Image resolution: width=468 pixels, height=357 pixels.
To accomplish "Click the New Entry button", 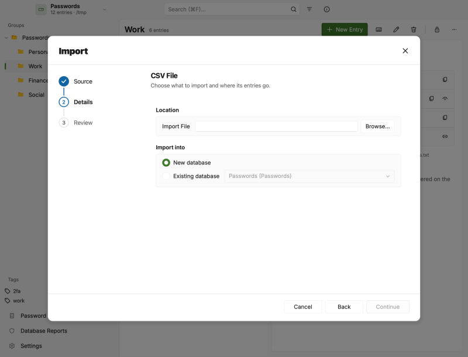I will [345, 29].
